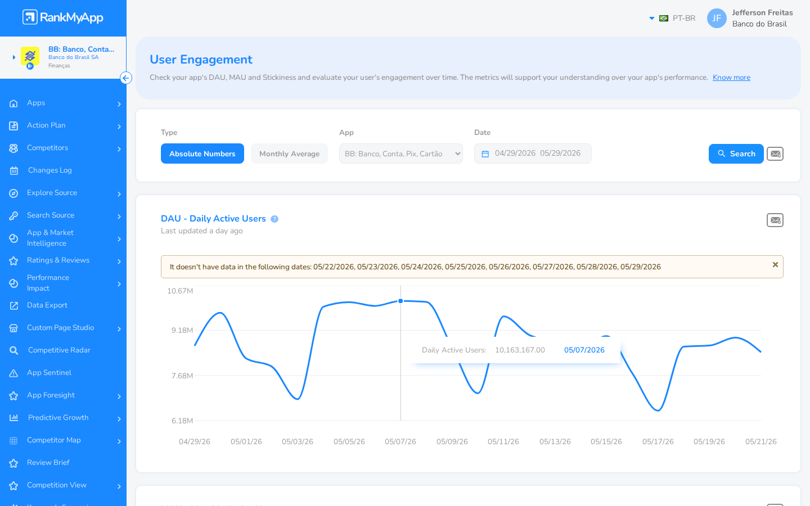Image resolution: width=810 pixels, height=506 pixels.
Task: Click the App & Market Intelligence icon
Action: [x=13, y=238]
